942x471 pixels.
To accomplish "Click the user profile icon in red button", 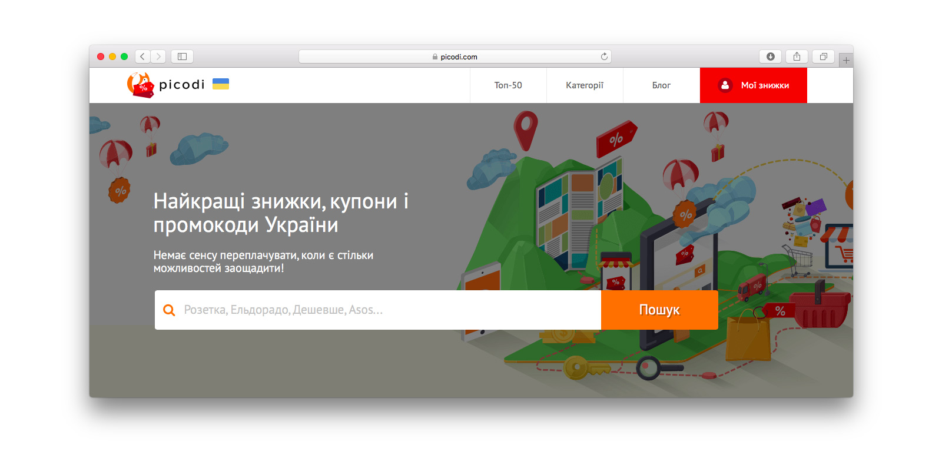I will 725,85.
